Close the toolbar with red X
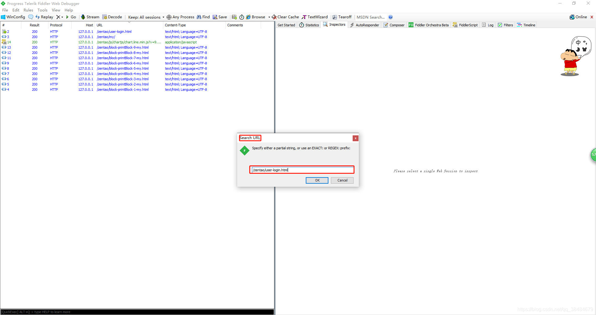 (x=592, y=17)
